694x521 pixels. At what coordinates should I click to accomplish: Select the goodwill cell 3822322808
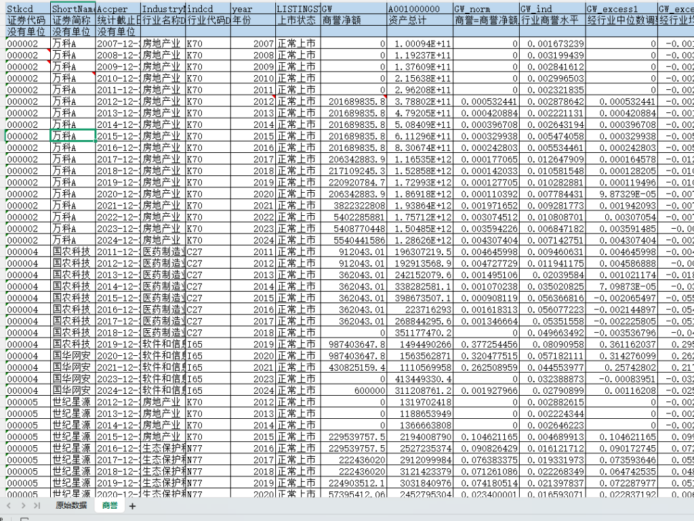coord(354,205)
